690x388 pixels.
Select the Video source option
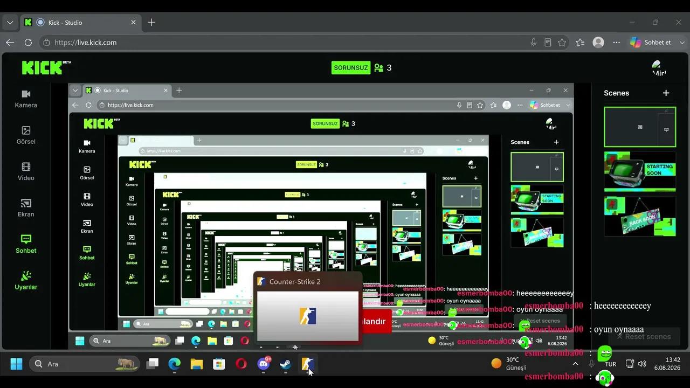[26, 172]
